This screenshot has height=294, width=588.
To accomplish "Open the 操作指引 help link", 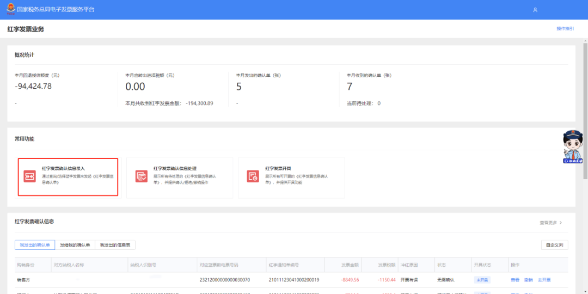I will pyautogui.click(x=565, y=28).
